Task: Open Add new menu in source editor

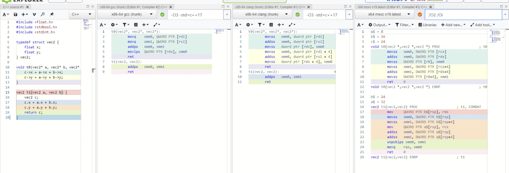Action: coord(25,14)
